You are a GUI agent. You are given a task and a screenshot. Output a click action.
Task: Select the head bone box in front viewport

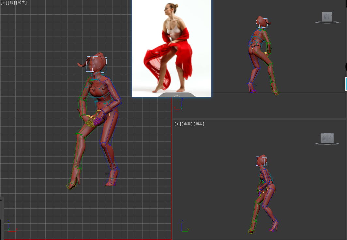click(97, 64)
